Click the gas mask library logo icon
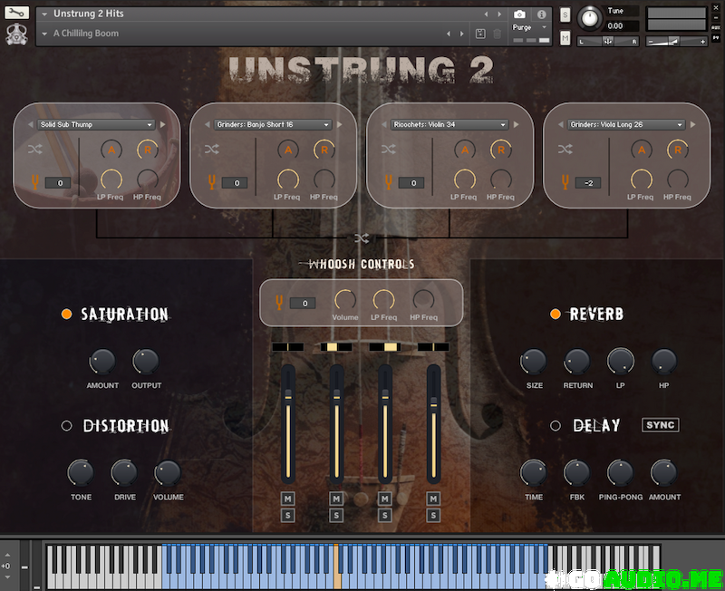Screen dimensions: 725x591 [16, 35]
